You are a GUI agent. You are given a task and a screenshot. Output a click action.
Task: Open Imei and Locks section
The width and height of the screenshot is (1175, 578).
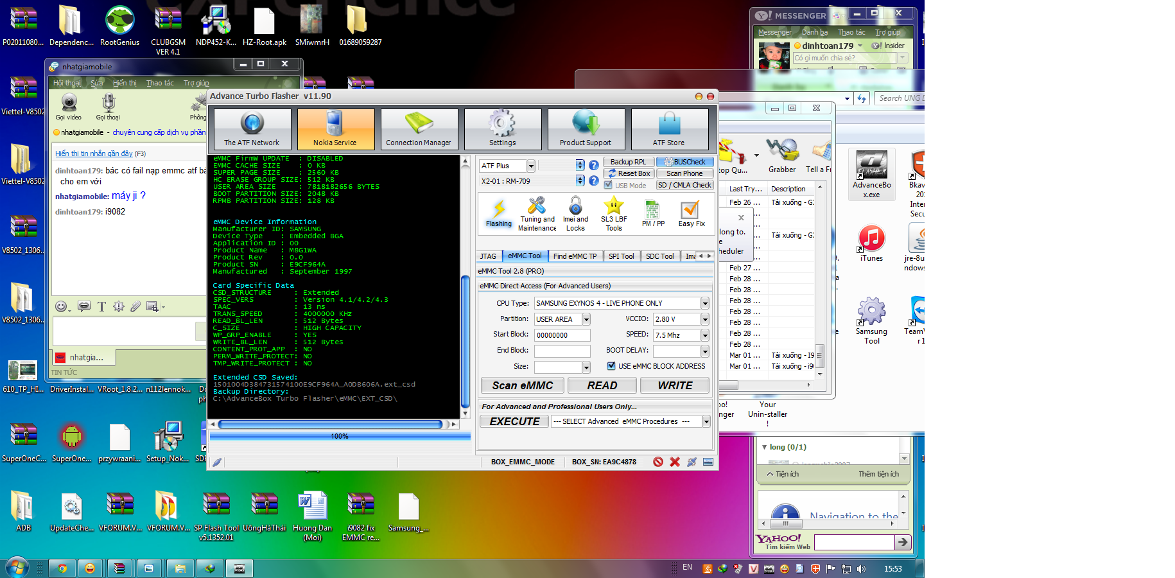click(575, 214)
